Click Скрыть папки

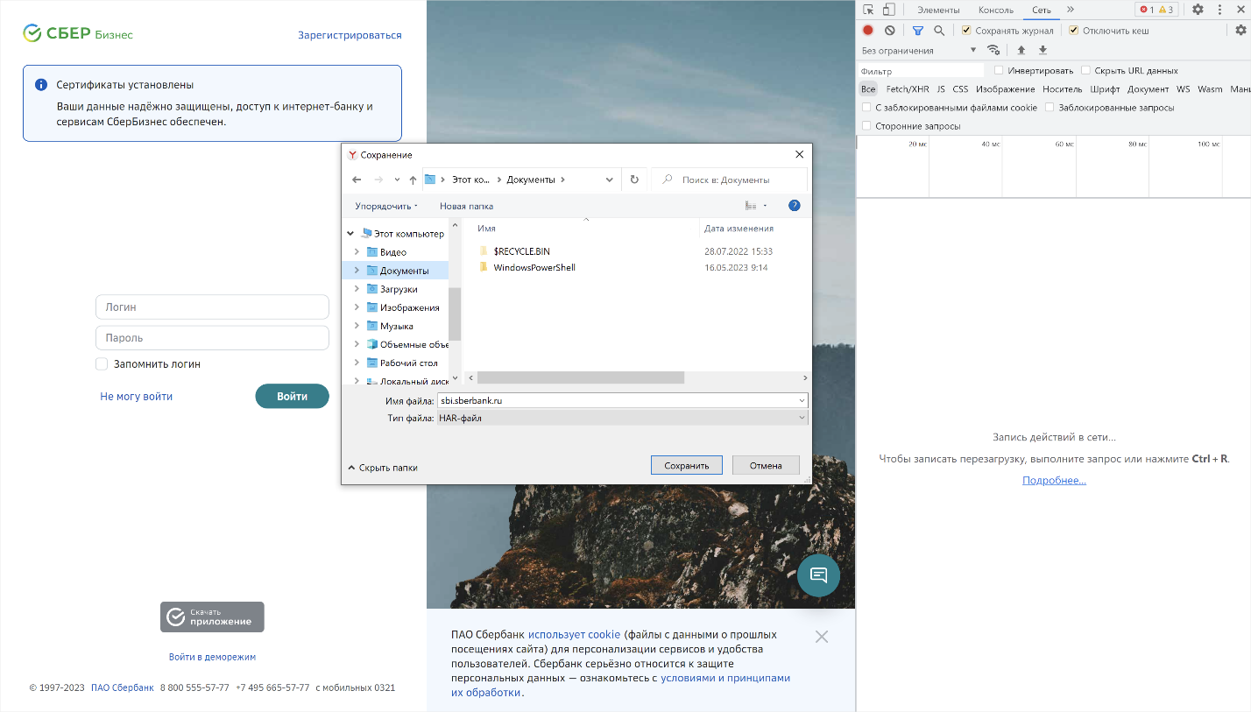tap(382, 468)
